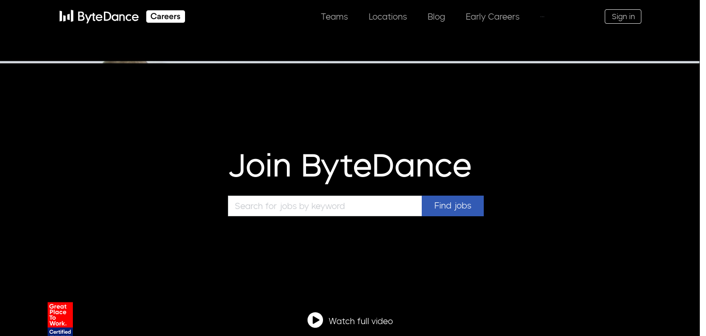Click the ByteDance logo in the header
Image resolution: width=706 pixels, height=336 pixels.
pyautogui.click(x=99, y=17)
